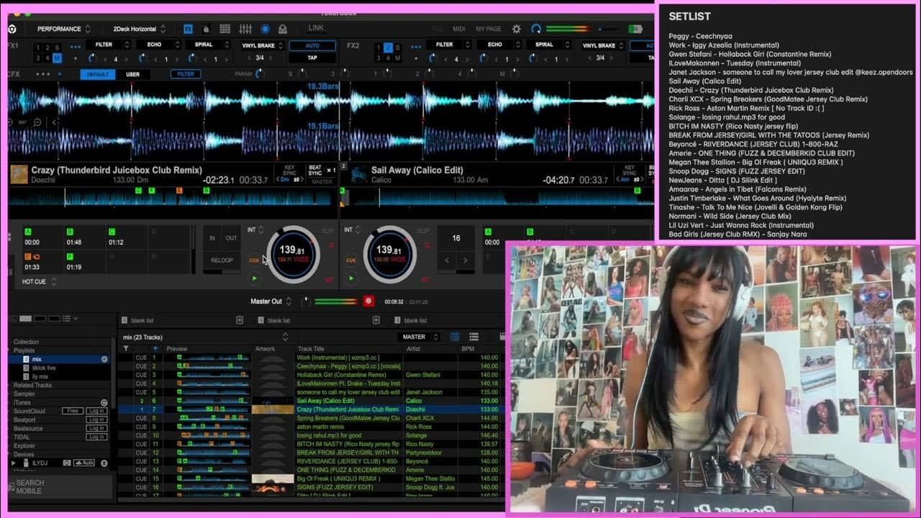Log in to TIDAL
The height and width of the screenshot is (518, 921).
pyautogui.click(x=96, y=437)
